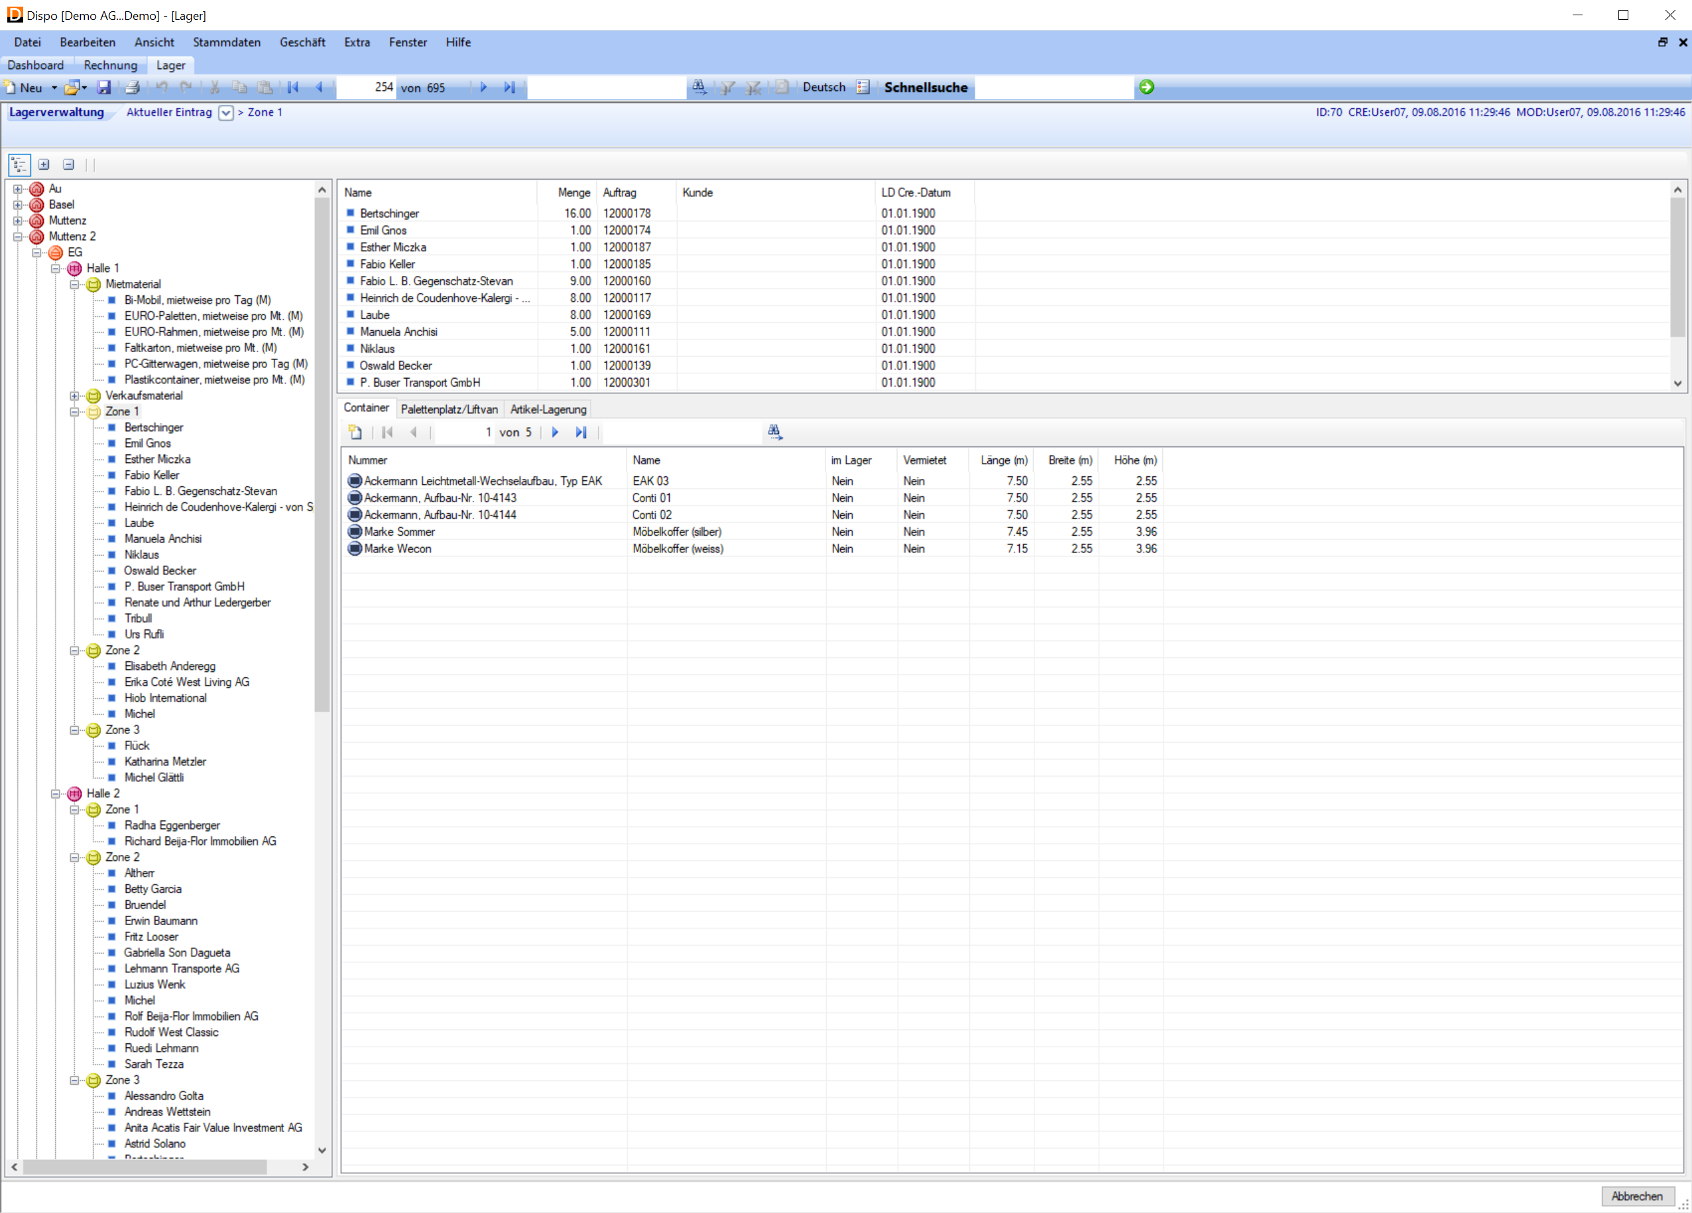Click the open folder toolbar icon
Screen dimensions: 1692x1213
click(x=72, y=88)
